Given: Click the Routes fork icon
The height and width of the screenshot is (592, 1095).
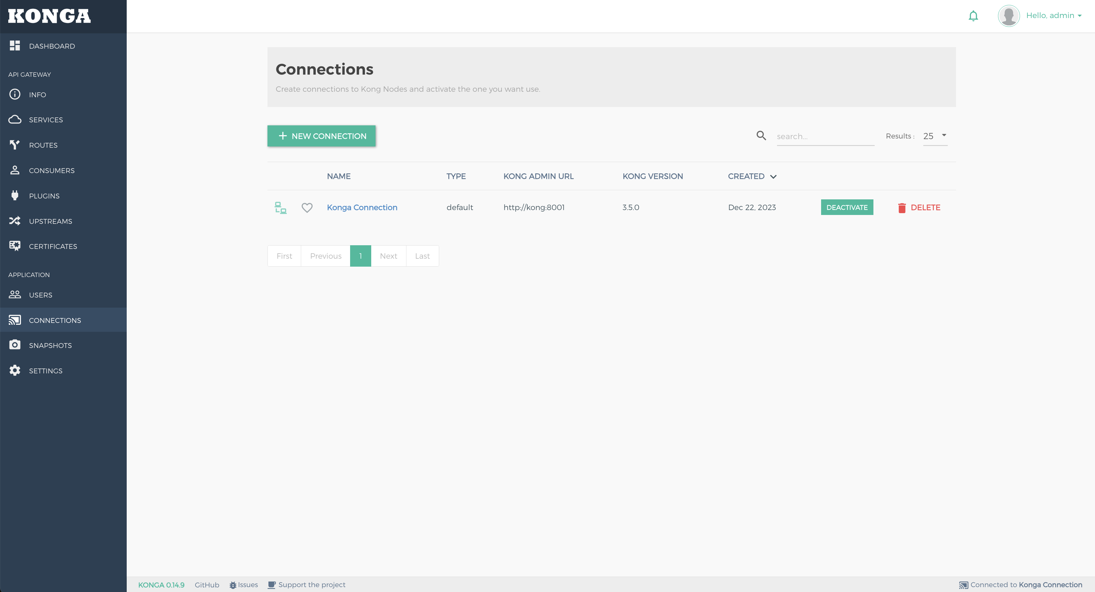Looking at the screenshot, I should (x=15, y=145).
